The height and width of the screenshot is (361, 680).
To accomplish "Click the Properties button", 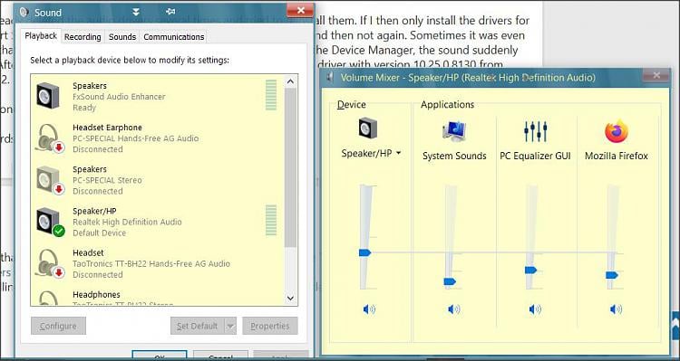I will point(270,326).
